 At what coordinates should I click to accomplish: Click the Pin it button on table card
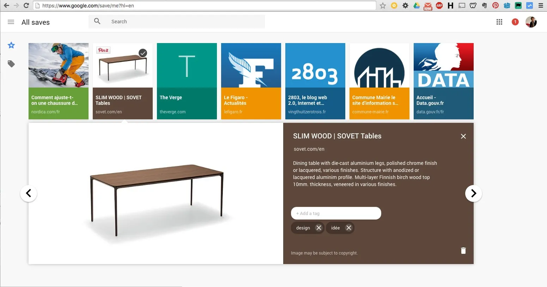tap(103, 50)
